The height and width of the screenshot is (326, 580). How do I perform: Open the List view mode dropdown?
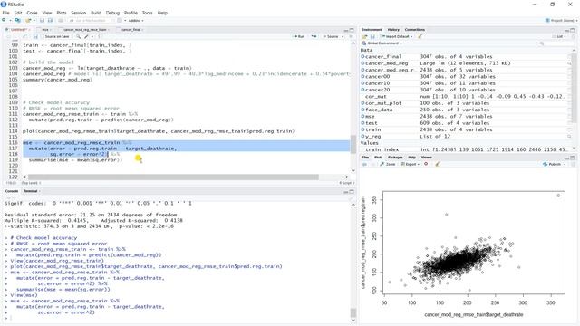pos(558,36)
